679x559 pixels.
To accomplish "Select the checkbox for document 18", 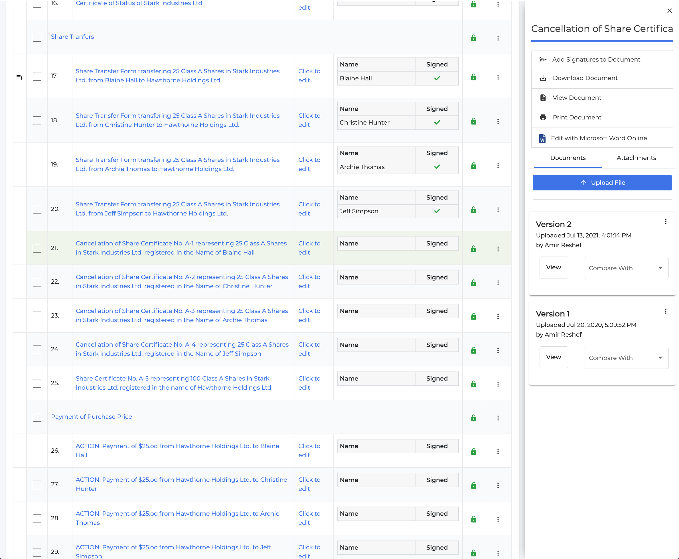I will (37, 121).
